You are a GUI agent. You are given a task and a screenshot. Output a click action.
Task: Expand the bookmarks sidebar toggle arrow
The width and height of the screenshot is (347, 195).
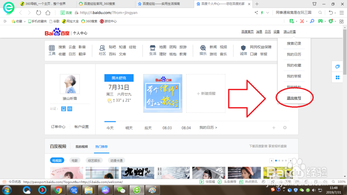click(x=5, y=21)
